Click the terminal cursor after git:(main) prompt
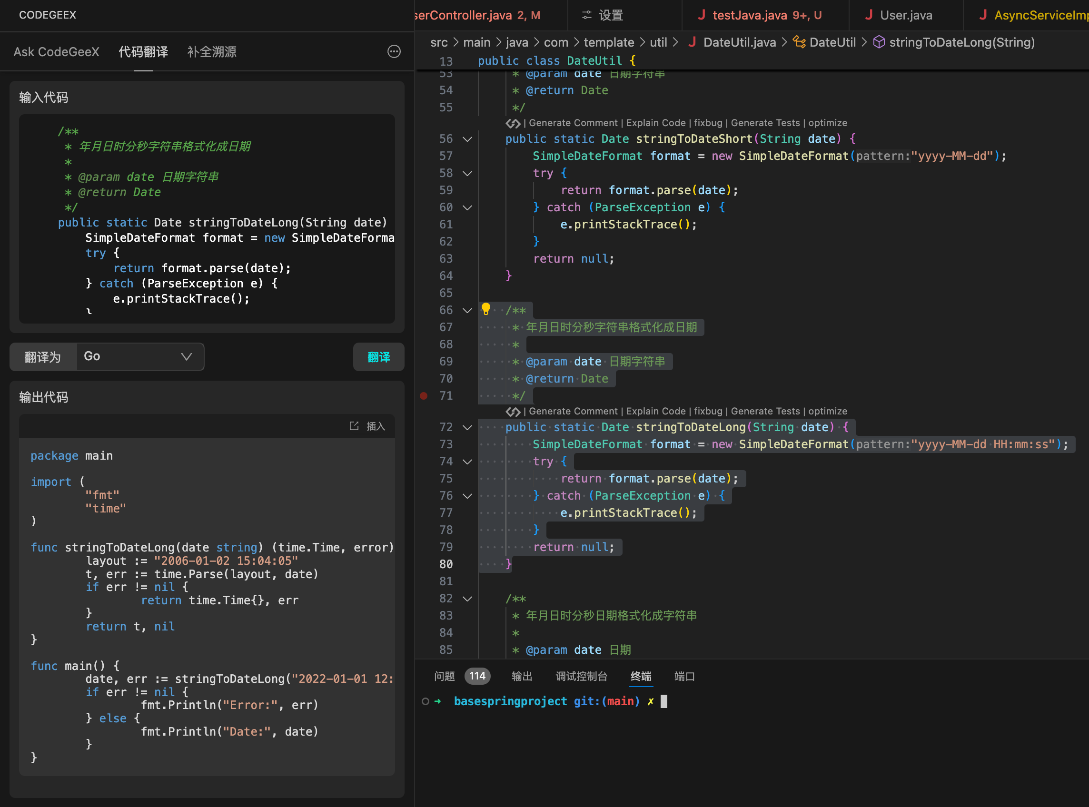 point(663,701)
